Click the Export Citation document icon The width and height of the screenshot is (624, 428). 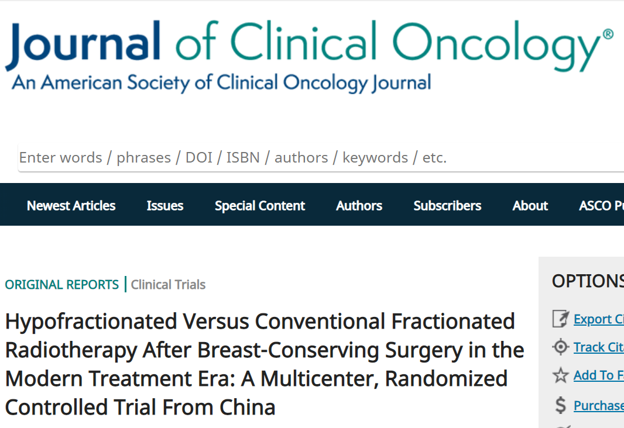pos(561,319)
